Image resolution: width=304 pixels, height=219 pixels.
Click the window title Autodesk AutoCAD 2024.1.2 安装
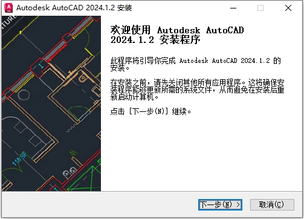point(74,8)
